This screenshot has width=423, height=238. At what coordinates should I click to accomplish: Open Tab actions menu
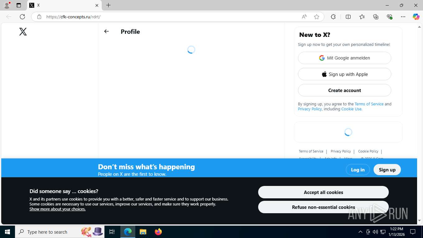point(19,5)
